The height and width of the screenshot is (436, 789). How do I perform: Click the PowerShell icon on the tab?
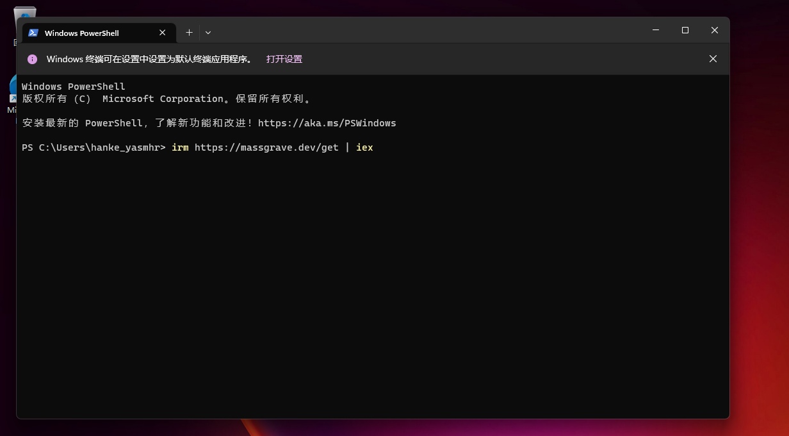[x=33, y=33]
